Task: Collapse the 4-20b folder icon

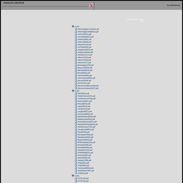Action: pyautogui.click(x=73, y=90)
